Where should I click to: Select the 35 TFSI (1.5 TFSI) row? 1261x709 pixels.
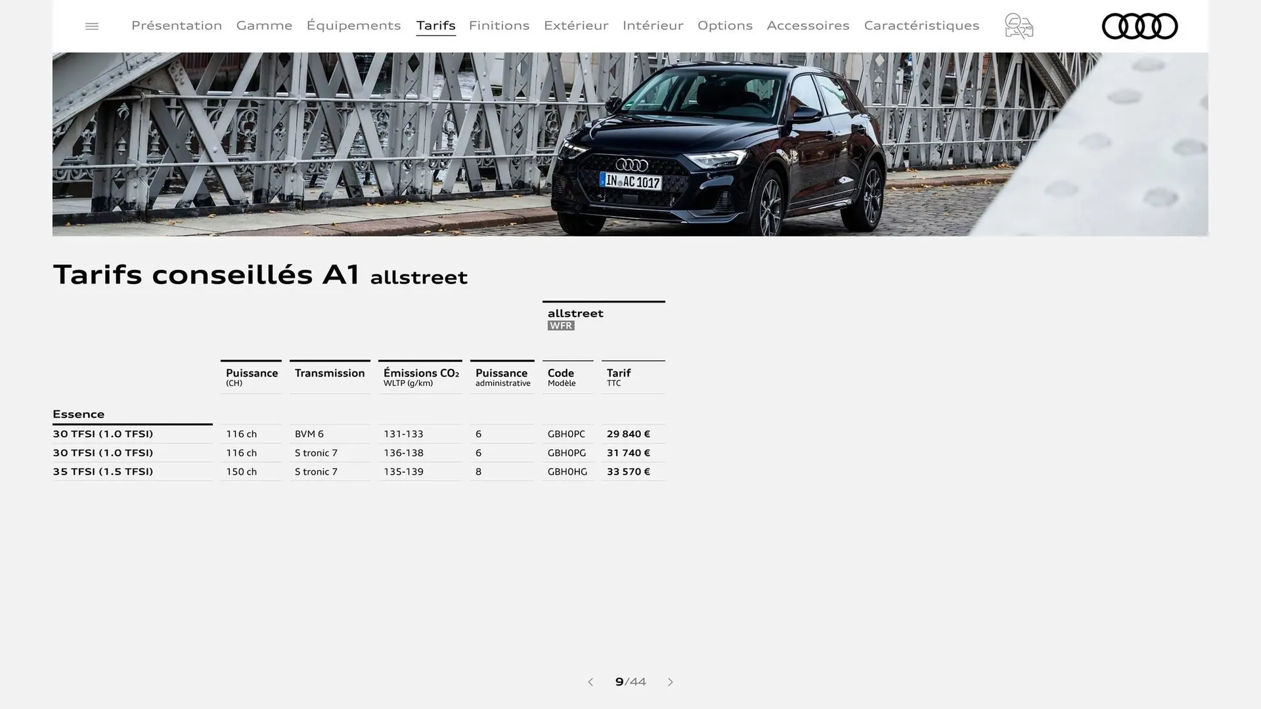103,471
